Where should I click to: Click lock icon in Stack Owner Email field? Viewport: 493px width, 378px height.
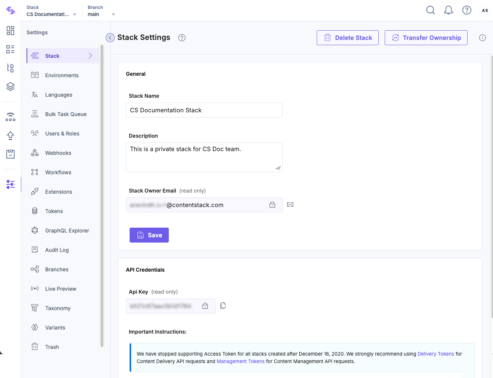(272, 205)
